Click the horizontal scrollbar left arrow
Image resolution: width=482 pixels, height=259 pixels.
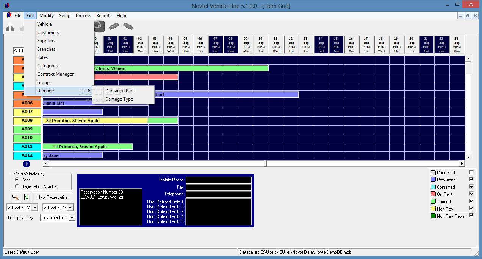[46, 164]
